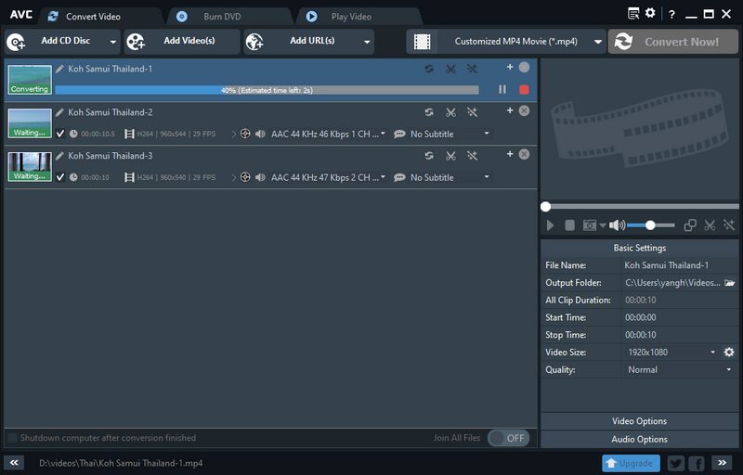Expand the Quality Normal dropdown
This screenshot has width=743, height=475.
coord(680,369)
